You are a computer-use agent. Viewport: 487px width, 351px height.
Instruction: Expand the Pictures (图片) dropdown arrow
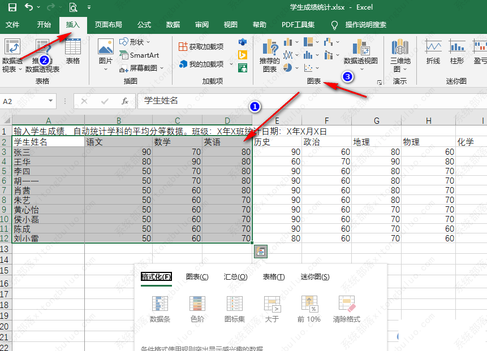point(106,69)
